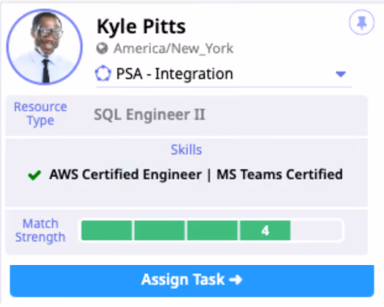Click the first green match strength segment
This screenshot has width=384, height=307.
coord(107,230)
